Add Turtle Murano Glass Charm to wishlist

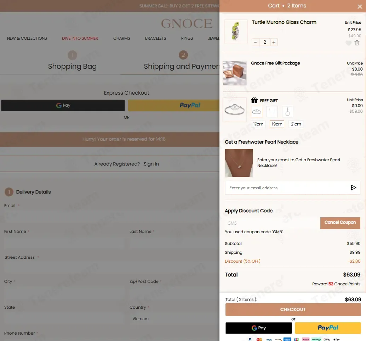(x=348, y=43)
